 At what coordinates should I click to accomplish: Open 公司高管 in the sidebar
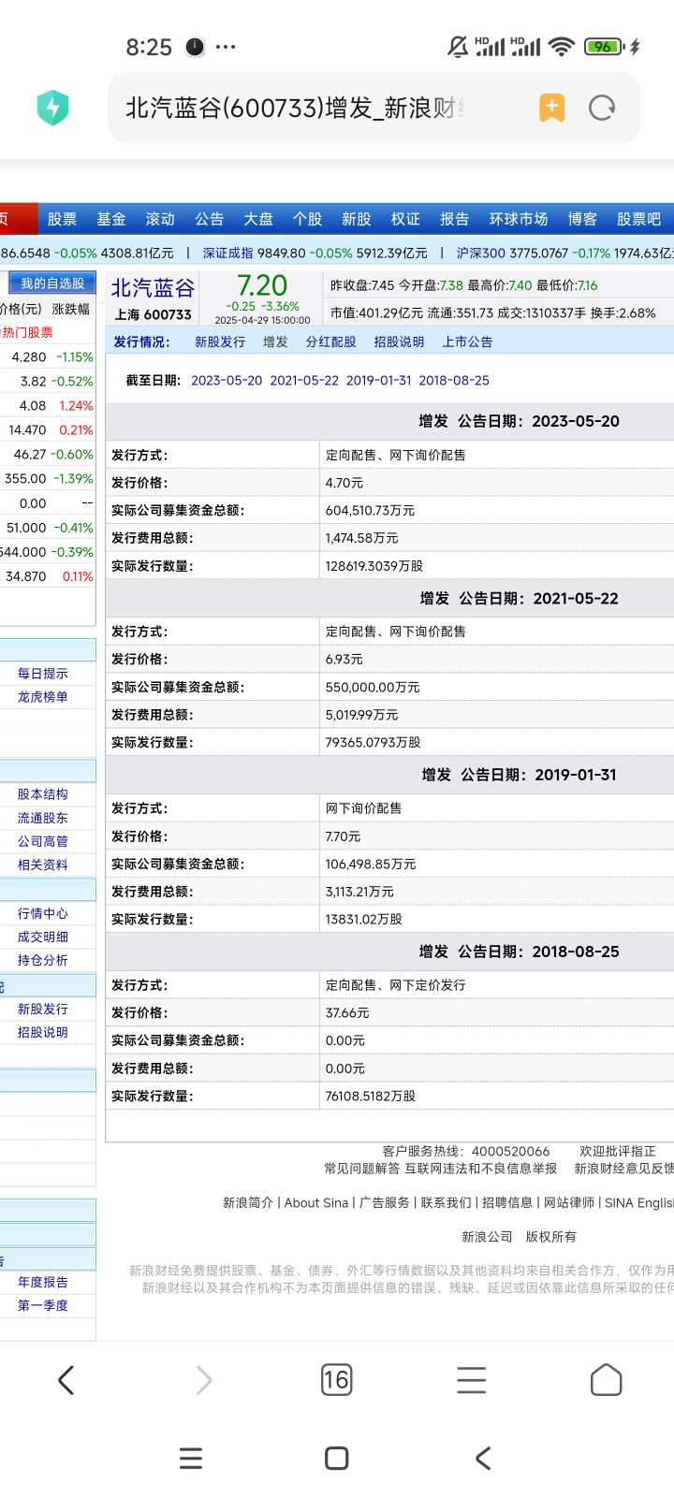[42, 841]
